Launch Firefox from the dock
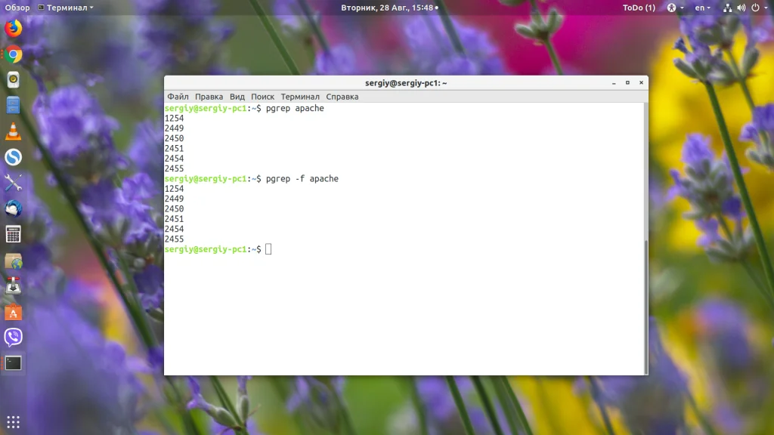Image resolution: width=774 pixels, height=435 pixels. [x=14, y=29]
